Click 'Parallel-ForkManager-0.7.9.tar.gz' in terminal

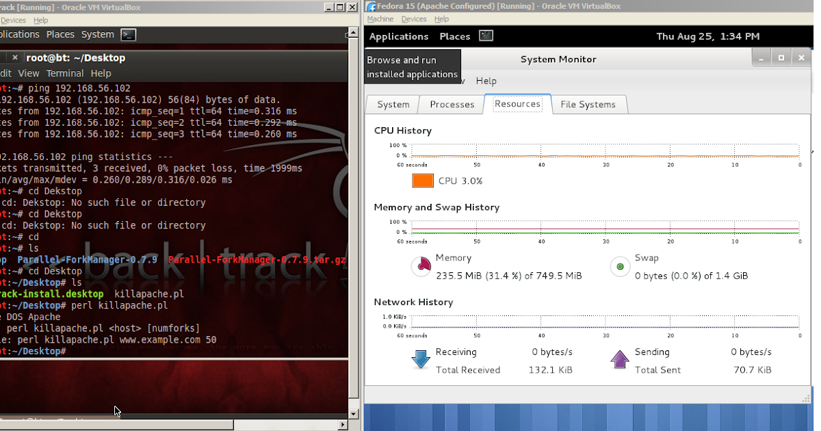pos(257,260)
